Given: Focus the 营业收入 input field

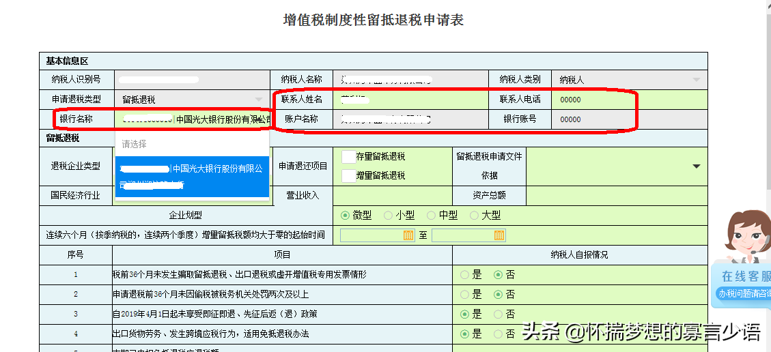Looking at the screenshot, I should [x=392, y=195].
